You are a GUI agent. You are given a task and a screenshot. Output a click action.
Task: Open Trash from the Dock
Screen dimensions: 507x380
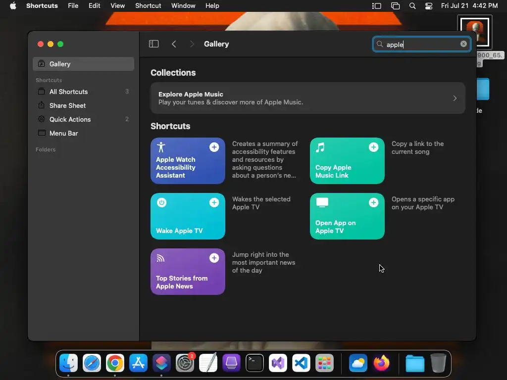pyautogui.click(x=439, y=363)
